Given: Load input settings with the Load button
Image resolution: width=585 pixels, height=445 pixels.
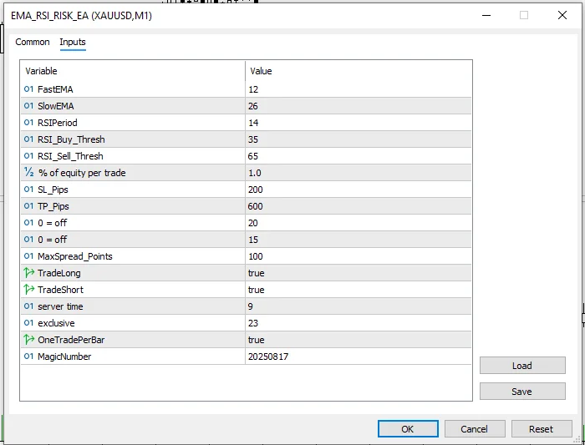Looking at the screenshot, I should pyautogui.click(x=522, y=366).
